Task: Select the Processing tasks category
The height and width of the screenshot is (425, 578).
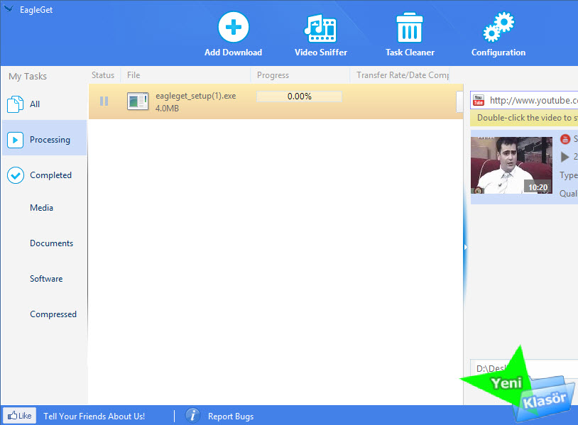Action: click(49, 140)
